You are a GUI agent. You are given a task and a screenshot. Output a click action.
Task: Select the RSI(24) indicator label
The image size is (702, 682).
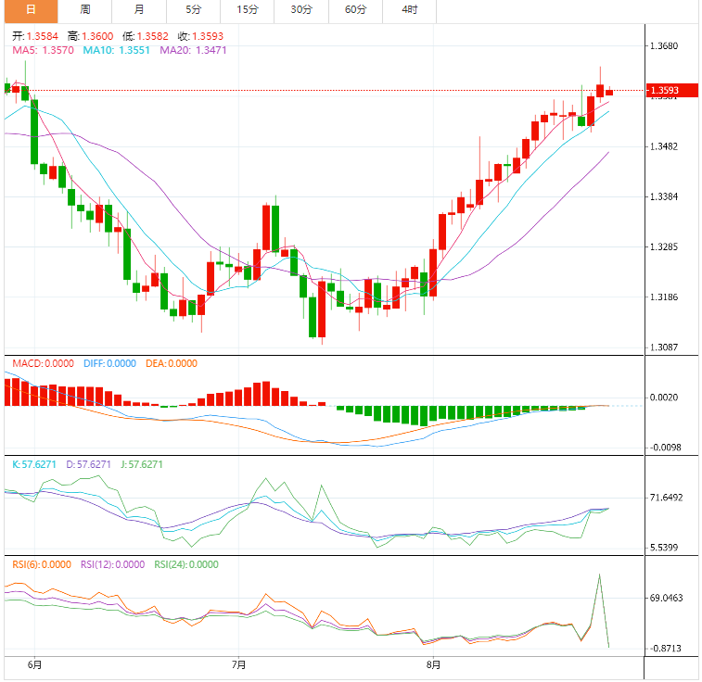(185, 564)
